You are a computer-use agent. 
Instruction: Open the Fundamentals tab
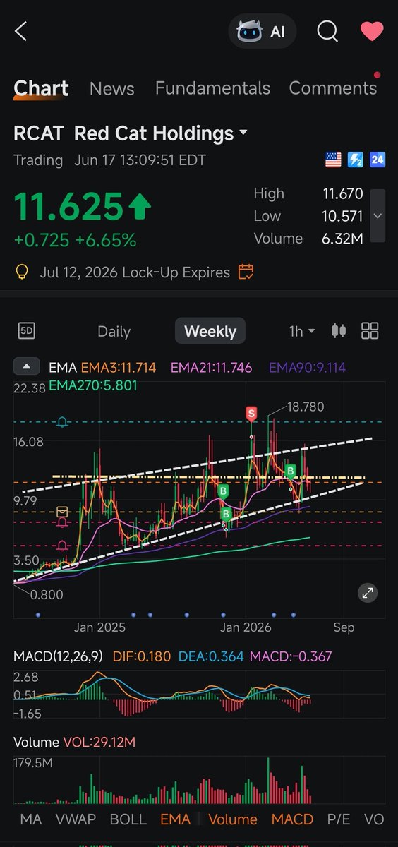coord(212,88)
